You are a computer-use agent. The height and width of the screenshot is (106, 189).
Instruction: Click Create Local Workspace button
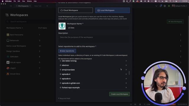click(x=119, y=94)
